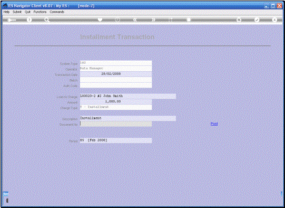Open the Commands menu
This screenshot has height=208, width=285.
point(57,12)
